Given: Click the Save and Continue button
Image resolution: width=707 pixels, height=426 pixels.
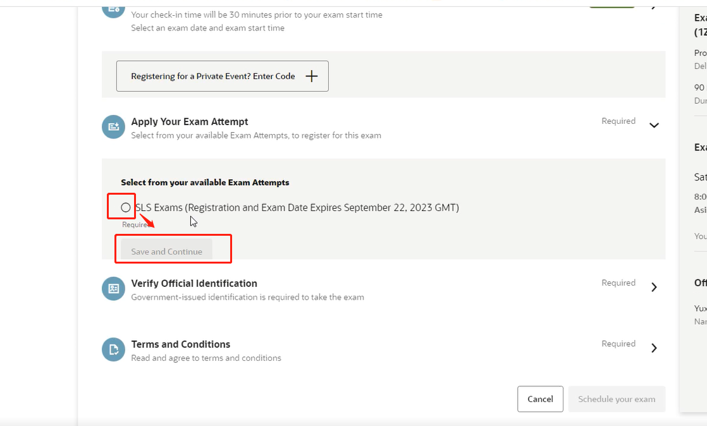Looking at the screenshot, I should click(x=166, y=252).
